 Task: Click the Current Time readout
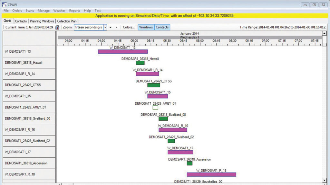pos(29,27)
